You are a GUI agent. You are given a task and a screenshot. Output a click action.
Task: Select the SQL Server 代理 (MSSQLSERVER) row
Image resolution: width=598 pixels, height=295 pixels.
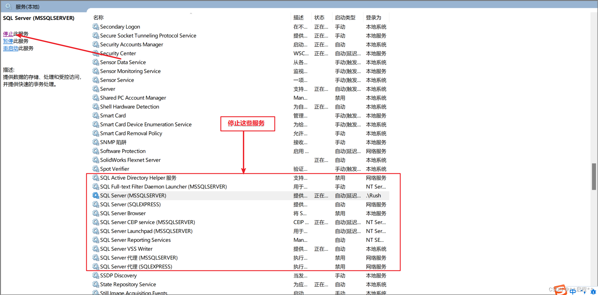pyautogui.click(x=240, y=257)
